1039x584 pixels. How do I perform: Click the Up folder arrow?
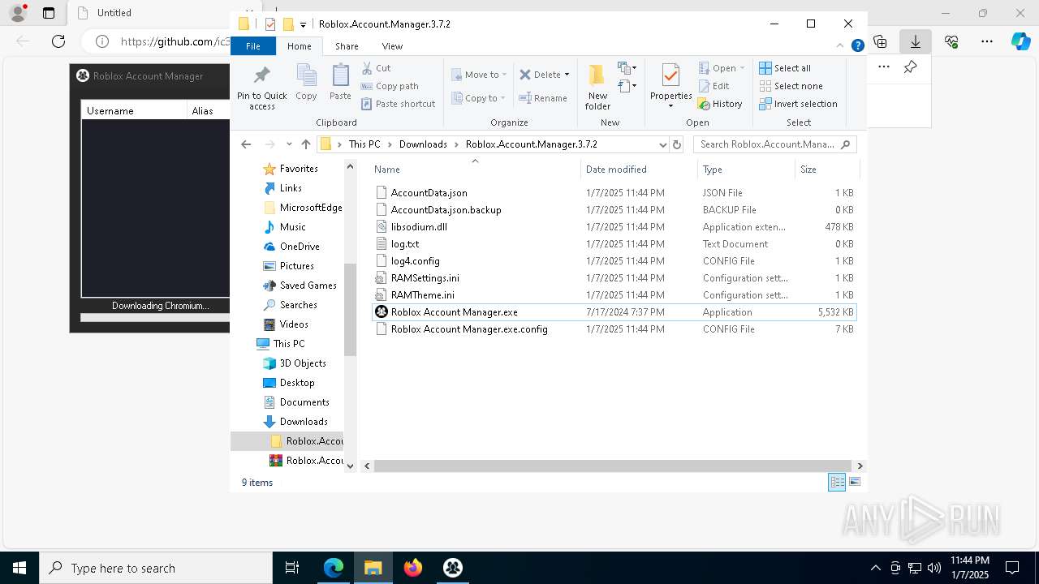[x=305, y=144]
